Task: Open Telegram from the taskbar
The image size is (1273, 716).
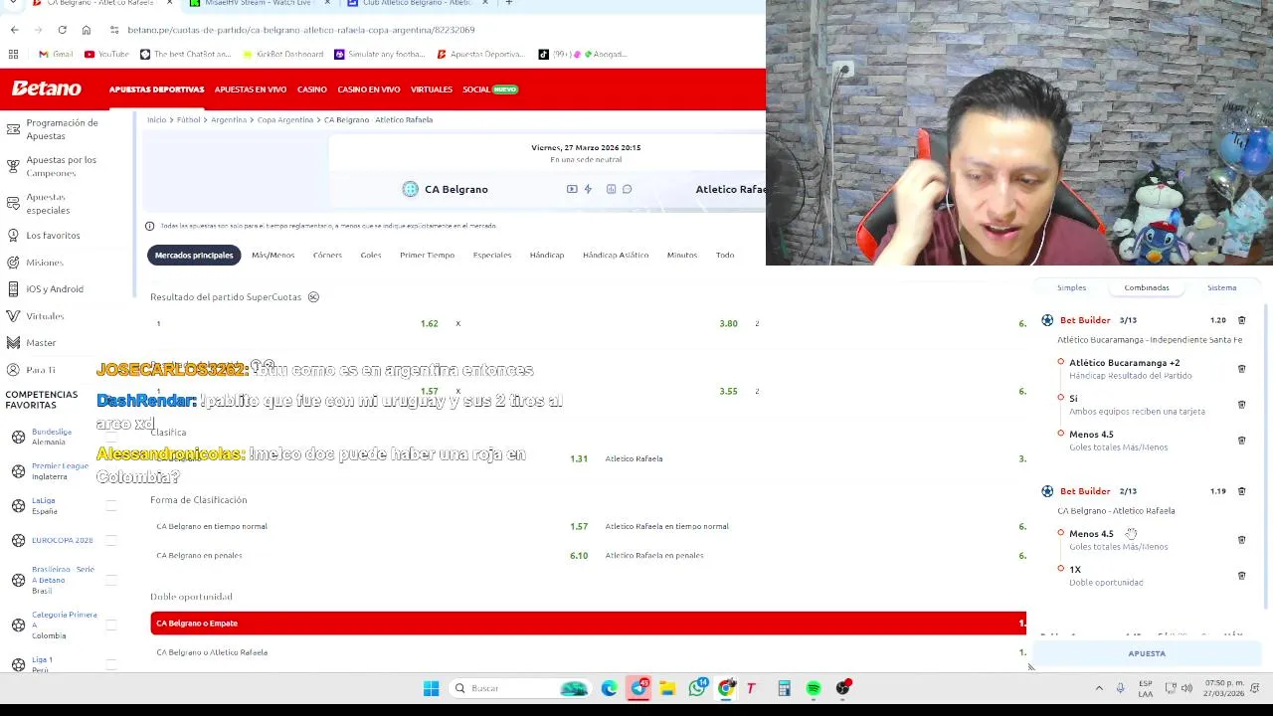Action: [x=638, y=688]
